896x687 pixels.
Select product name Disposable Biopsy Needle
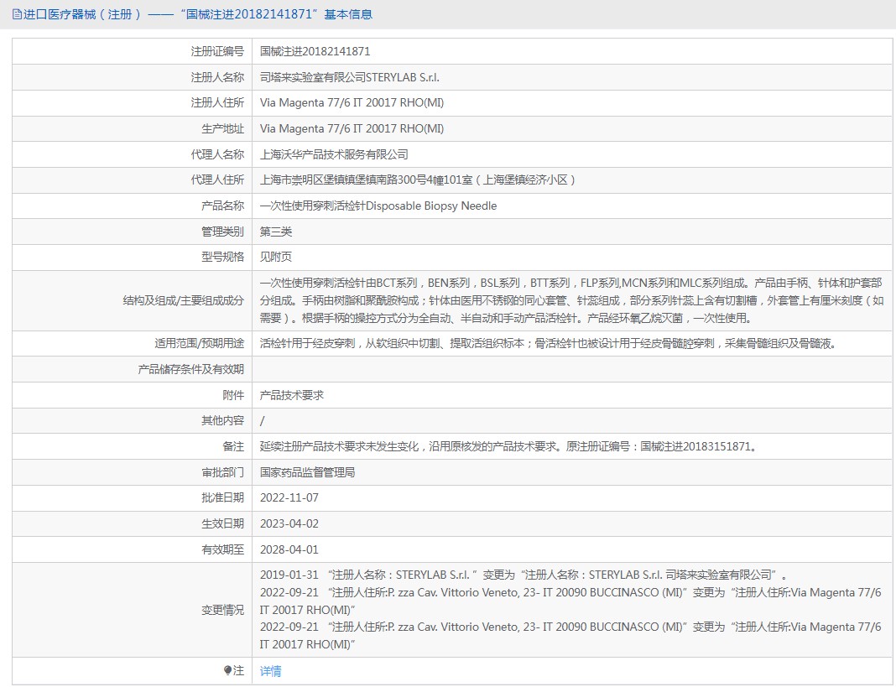pyautogui.click(x=378, y=206)
